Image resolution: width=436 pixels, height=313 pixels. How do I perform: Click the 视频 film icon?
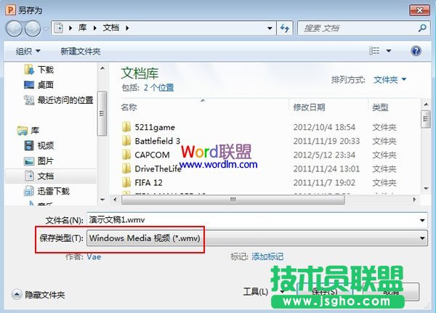click(x=29, y=145)
